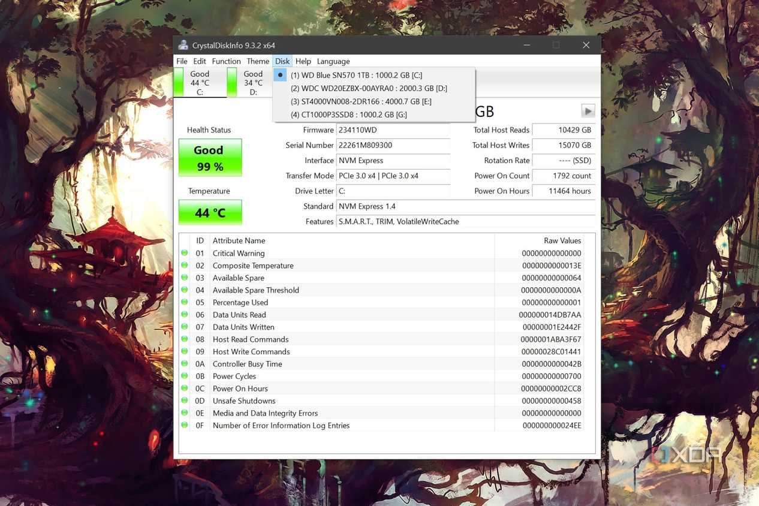Click the Interface field NVM Express
Image resolution: width=759 pixels, height=506 pixels.
393,161
